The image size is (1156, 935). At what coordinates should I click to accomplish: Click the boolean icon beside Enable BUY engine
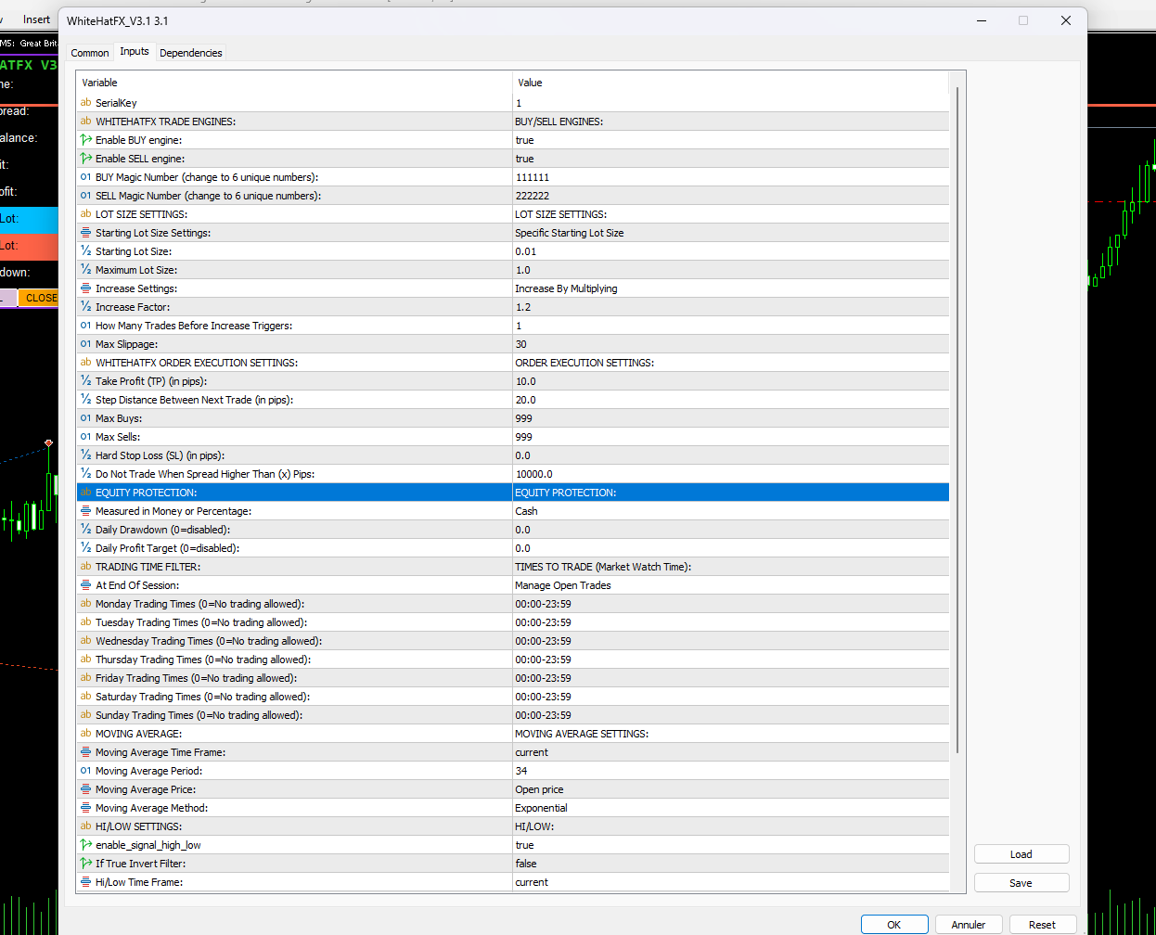[85, 140]
